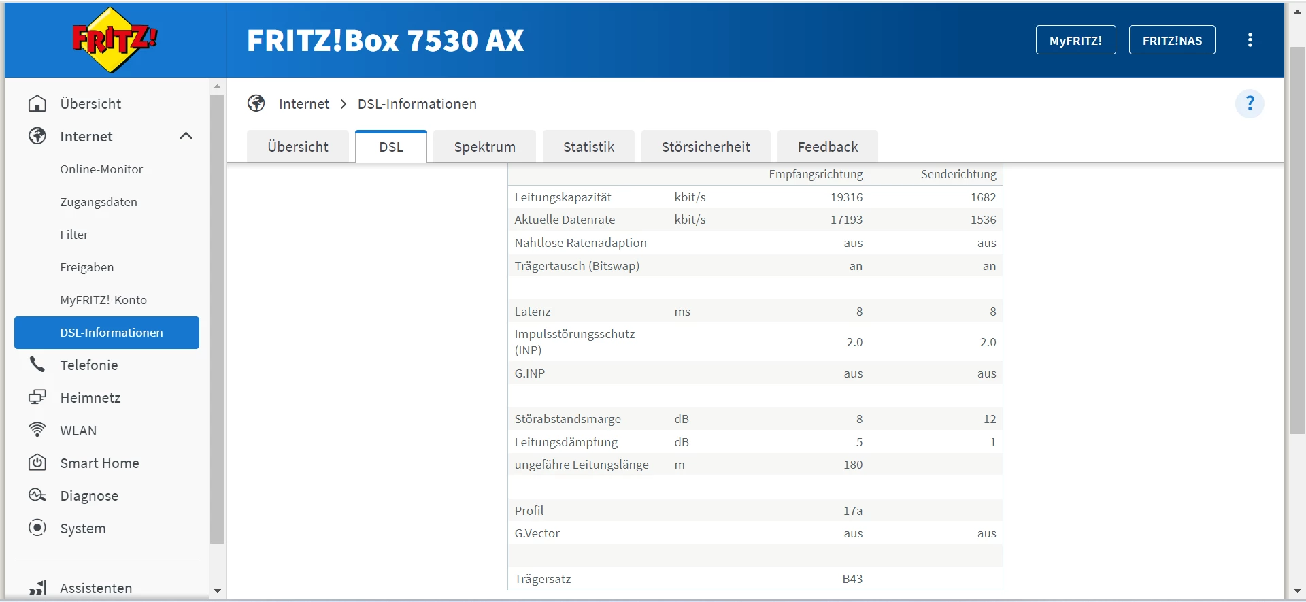
Task: Click the Leitungskapazität row label
Action: [563, 197]
